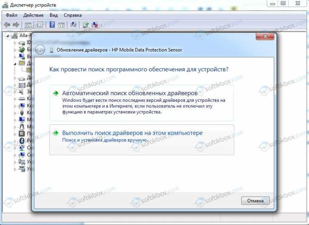Minimize the Диспетчер устройств window
Screen dimensions: 309x225
click(x=272, y=3)
